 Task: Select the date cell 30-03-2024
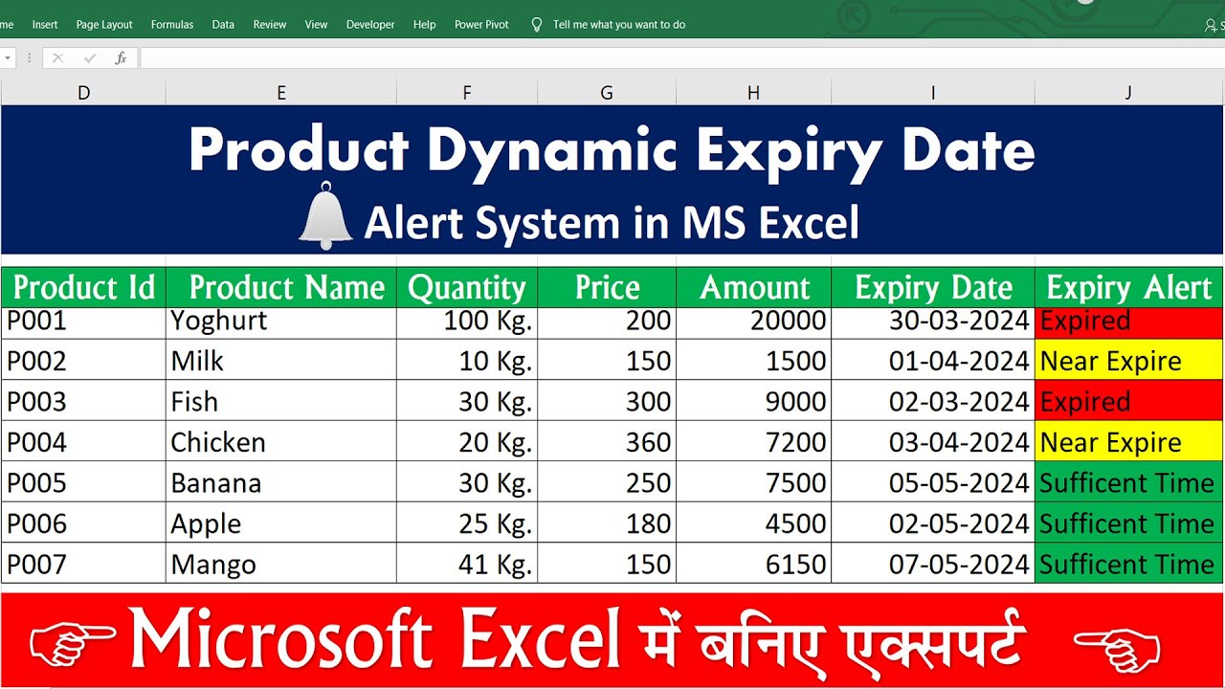click(x=933, y=322)
